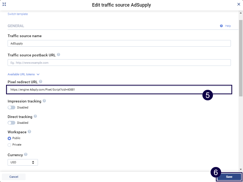The height and width of the screenshot is (182, 243).
Task: Select the Private workspace option
Action: (9, 145)
